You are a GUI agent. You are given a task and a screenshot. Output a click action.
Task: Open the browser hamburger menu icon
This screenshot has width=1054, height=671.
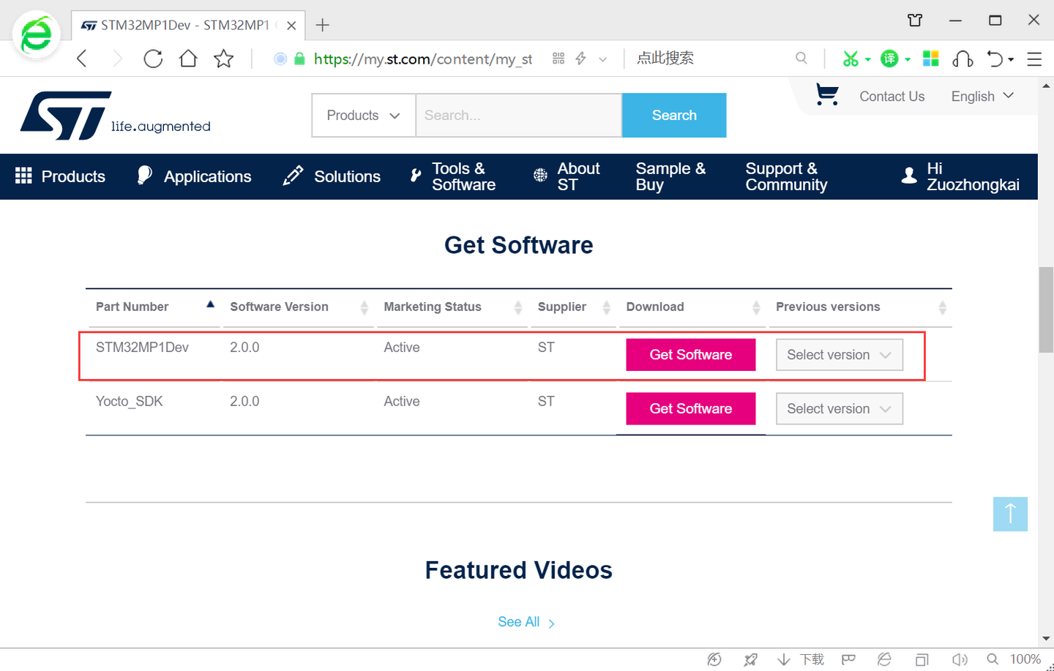tap(1034, 59)
